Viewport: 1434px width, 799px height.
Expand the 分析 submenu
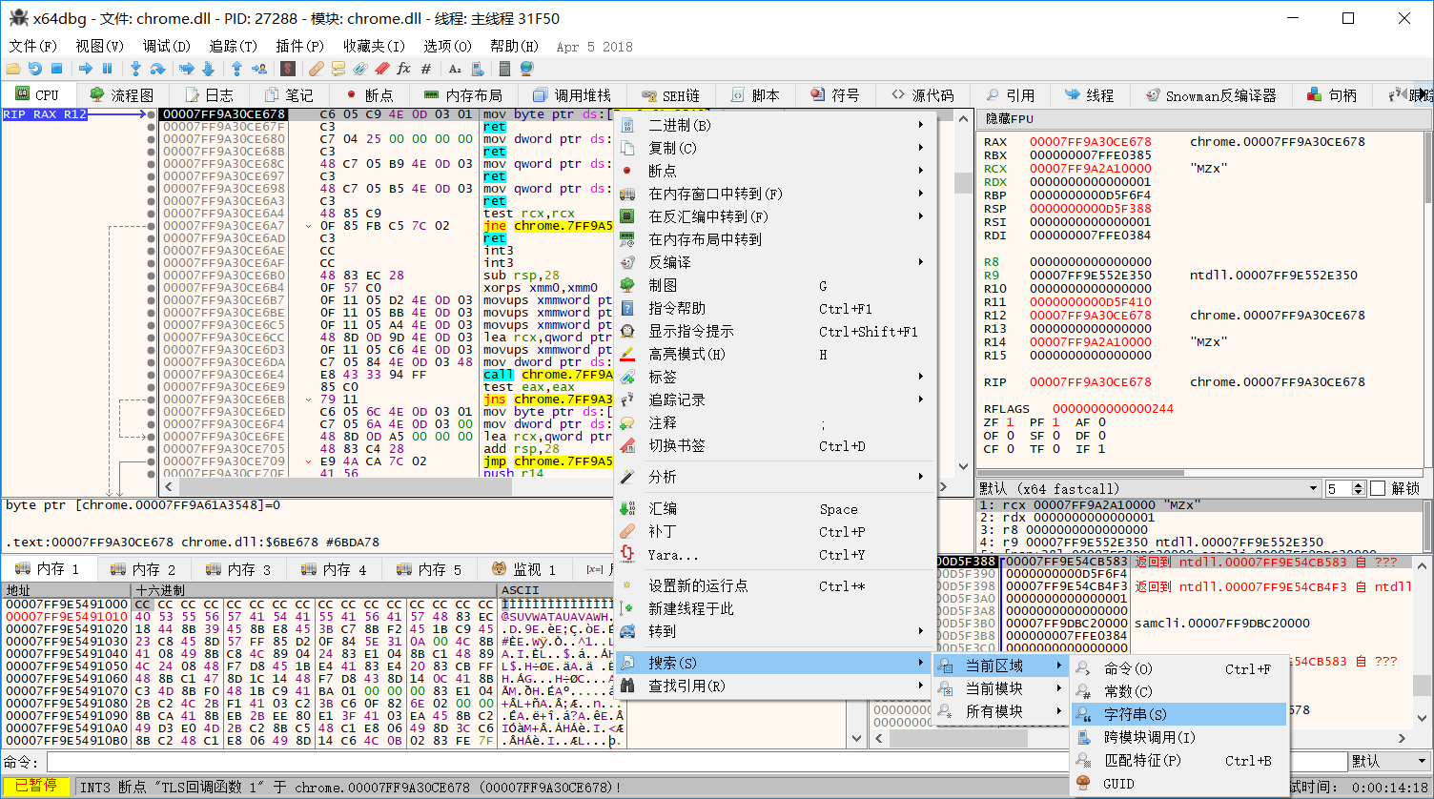[x=773, y=476]
